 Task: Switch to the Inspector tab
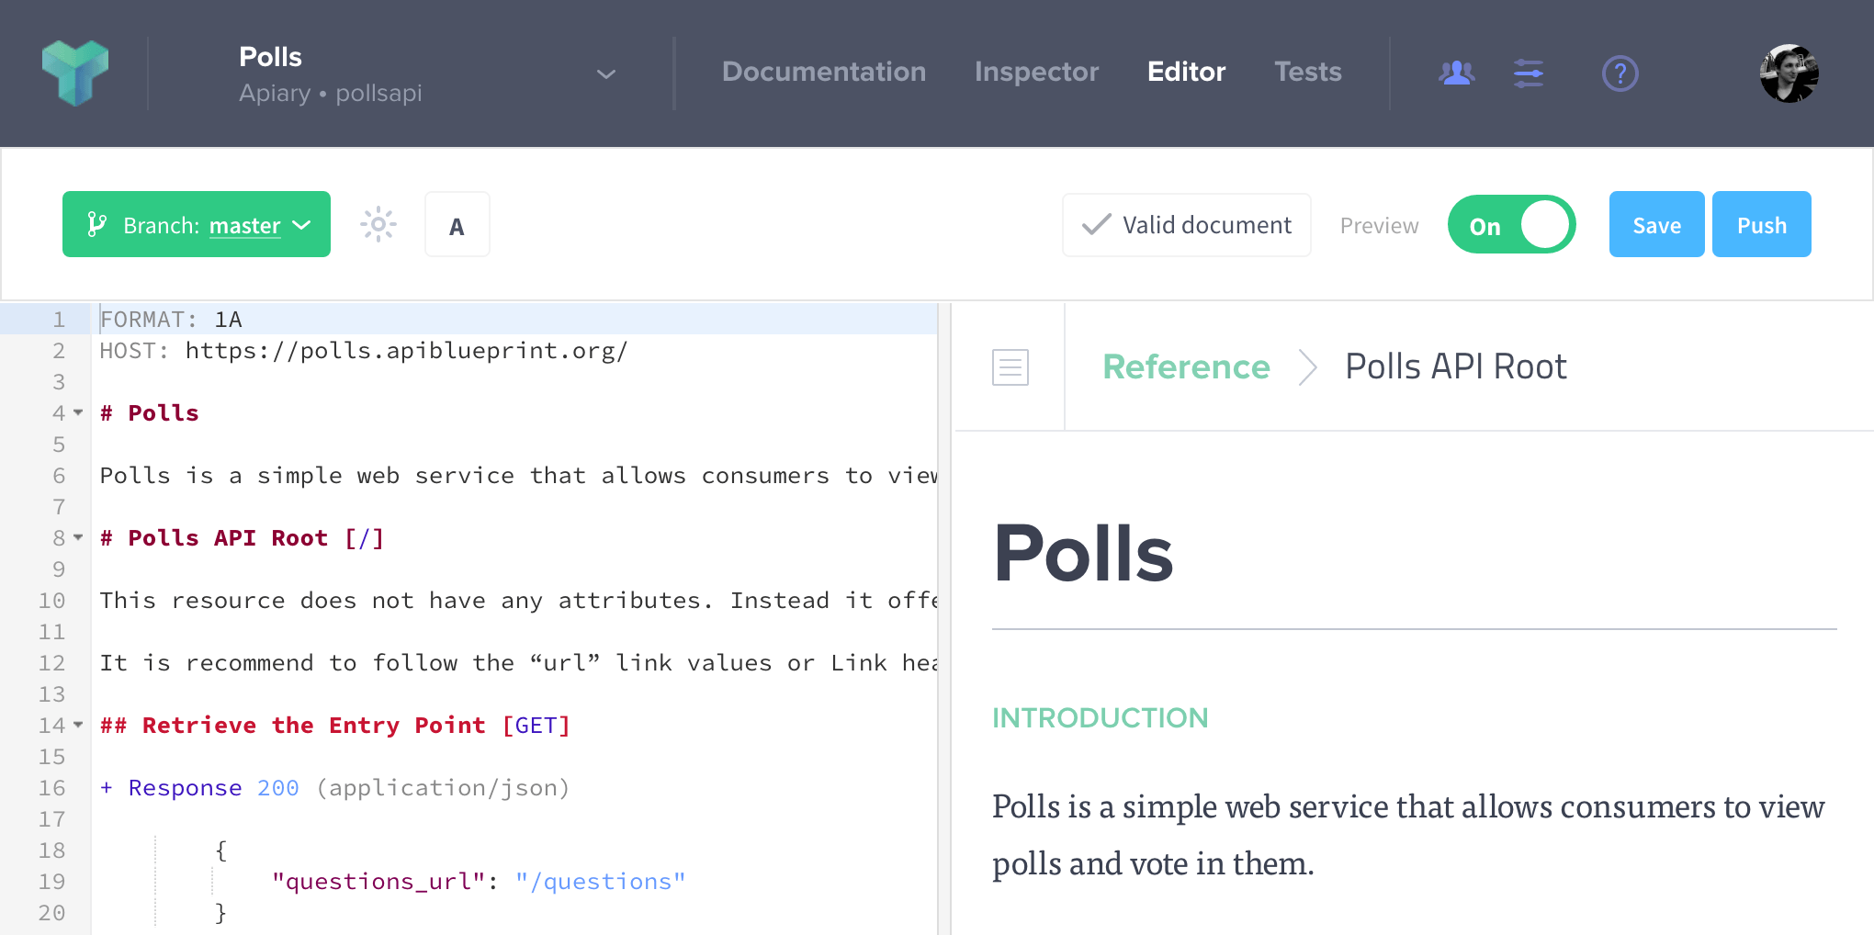1036,72
